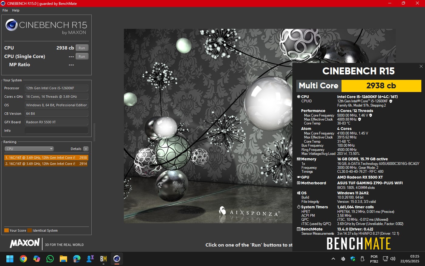Click the GFX Board field Radeon RX 5500 XT
The image size is (425, 266).
[56, 122]
